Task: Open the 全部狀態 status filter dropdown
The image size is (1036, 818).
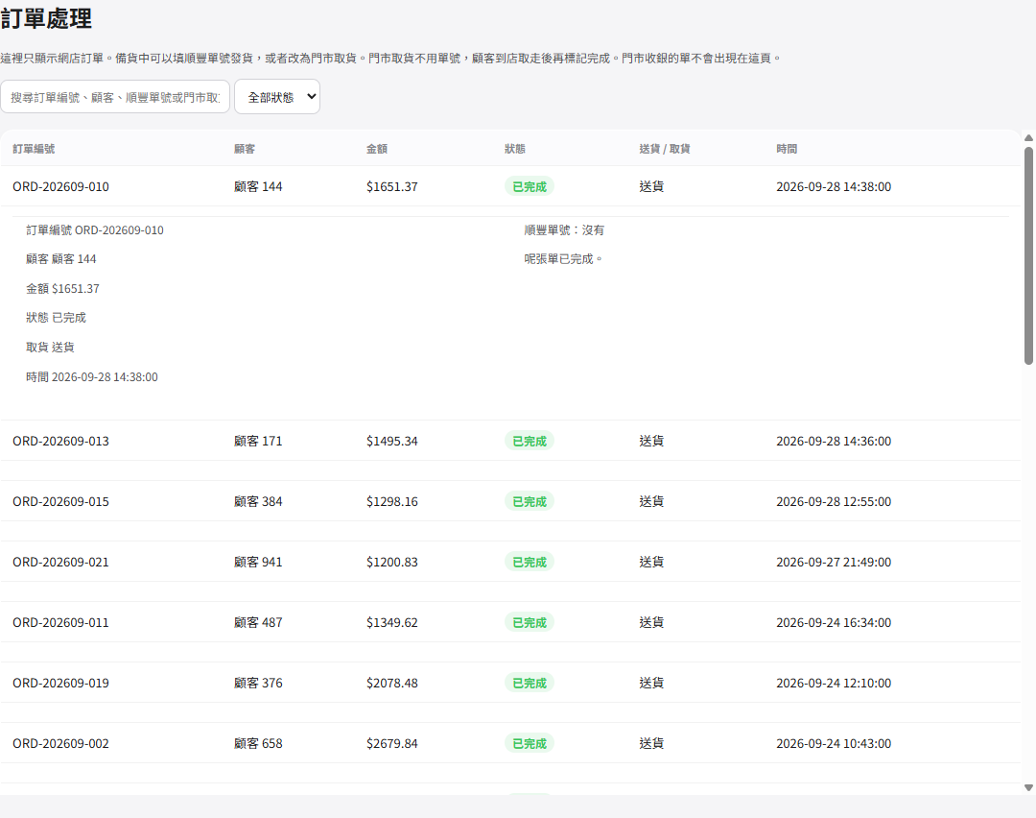Action: pos(277,97)
